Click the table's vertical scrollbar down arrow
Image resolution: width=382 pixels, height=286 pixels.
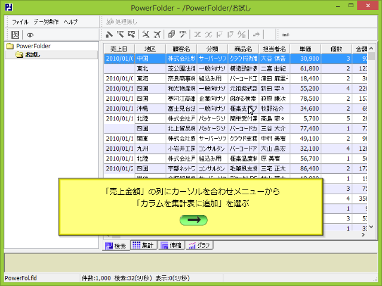tap(371, 226)
